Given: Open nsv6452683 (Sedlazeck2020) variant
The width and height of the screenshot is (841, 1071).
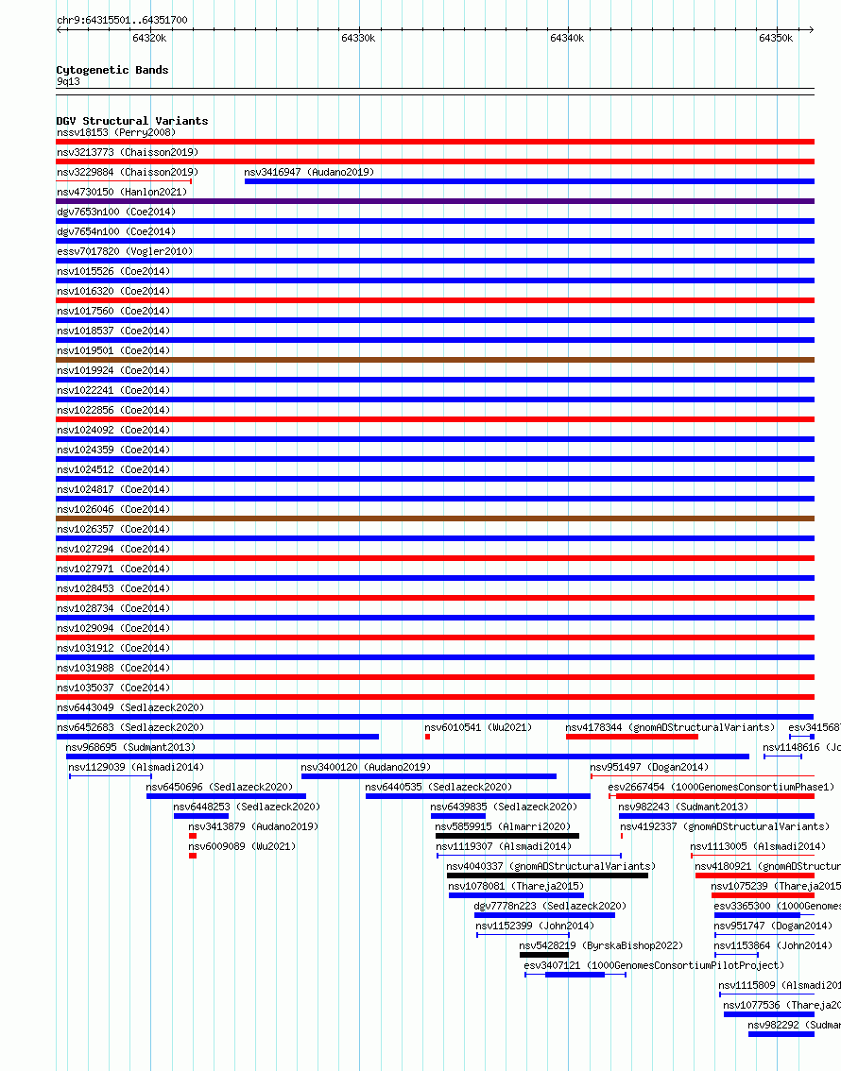Looking at the screenshot, I should point(130,727).
